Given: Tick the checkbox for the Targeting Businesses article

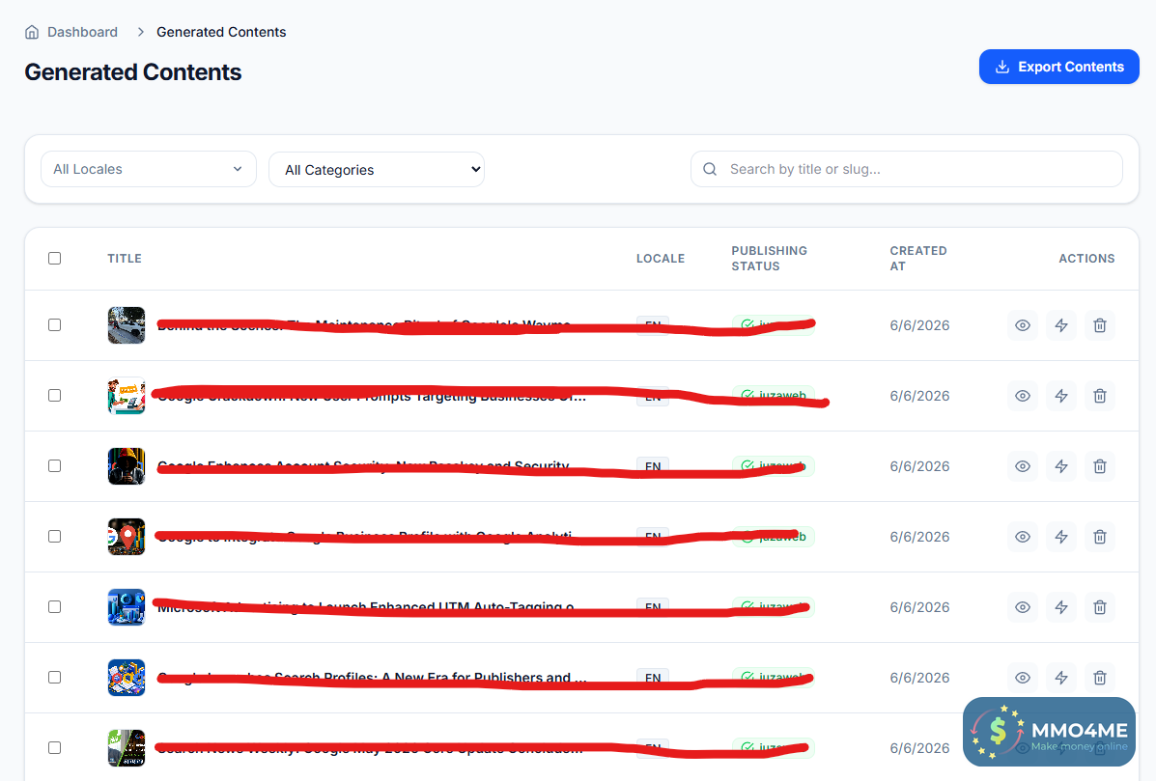Looking at the screenshot, I should (54, 396).
